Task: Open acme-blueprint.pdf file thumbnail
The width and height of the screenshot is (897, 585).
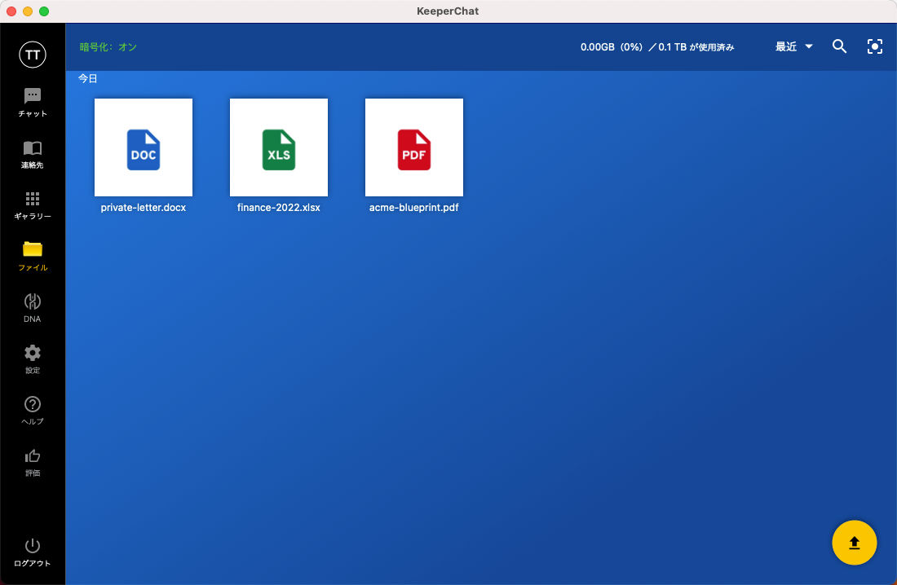Action: 414,147
